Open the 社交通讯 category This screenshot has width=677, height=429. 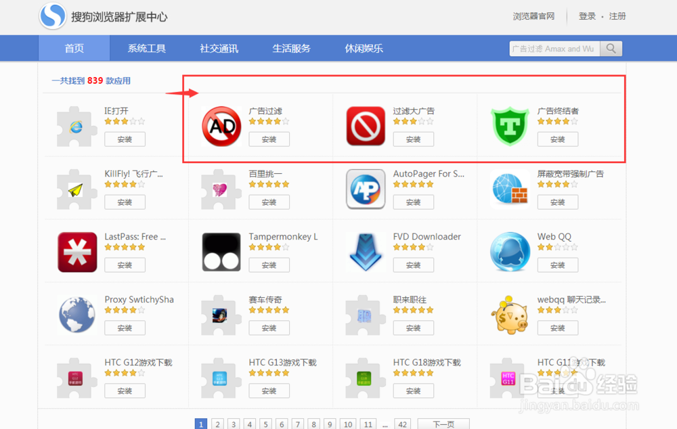[219, 48]
